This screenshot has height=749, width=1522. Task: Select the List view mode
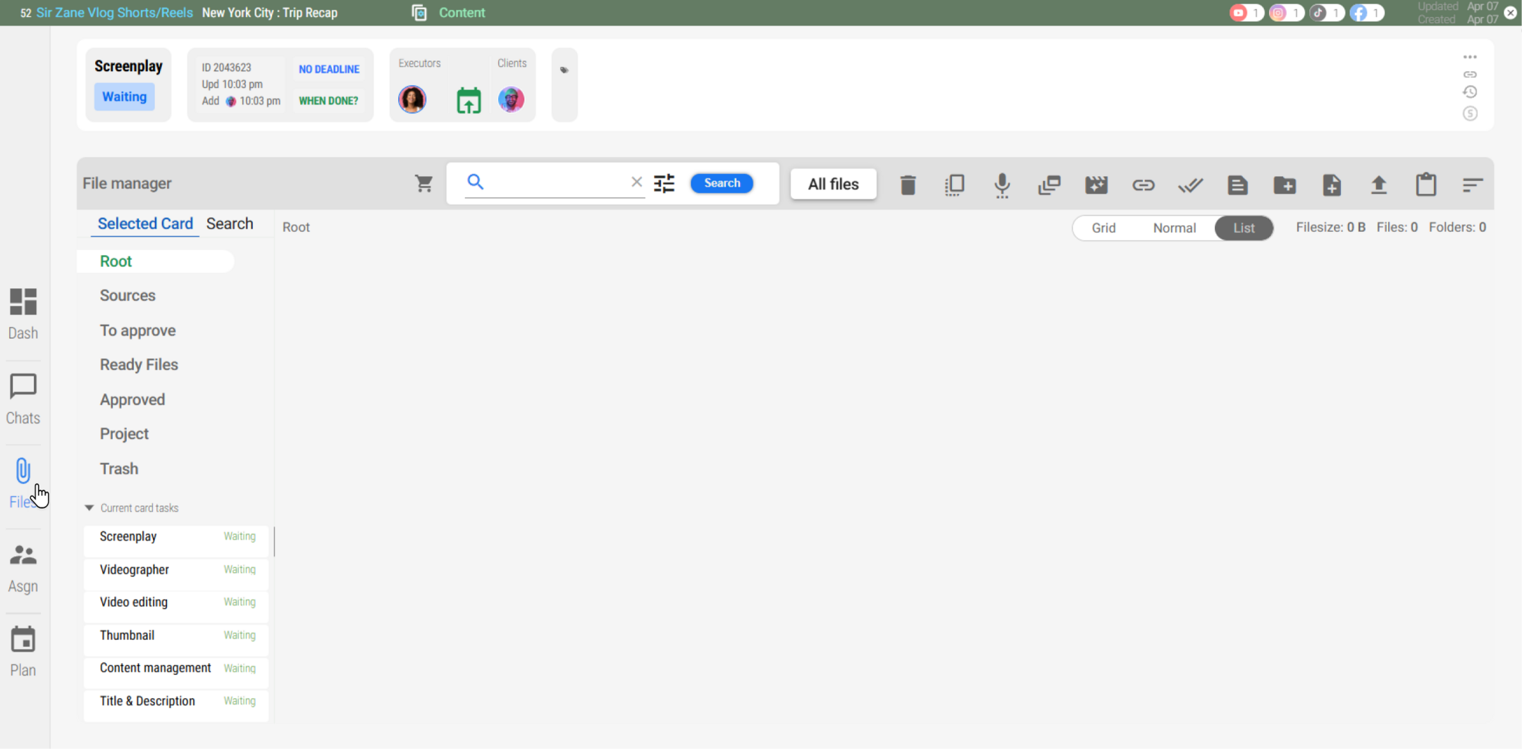pyautogui.click(x=1243, y=228)
